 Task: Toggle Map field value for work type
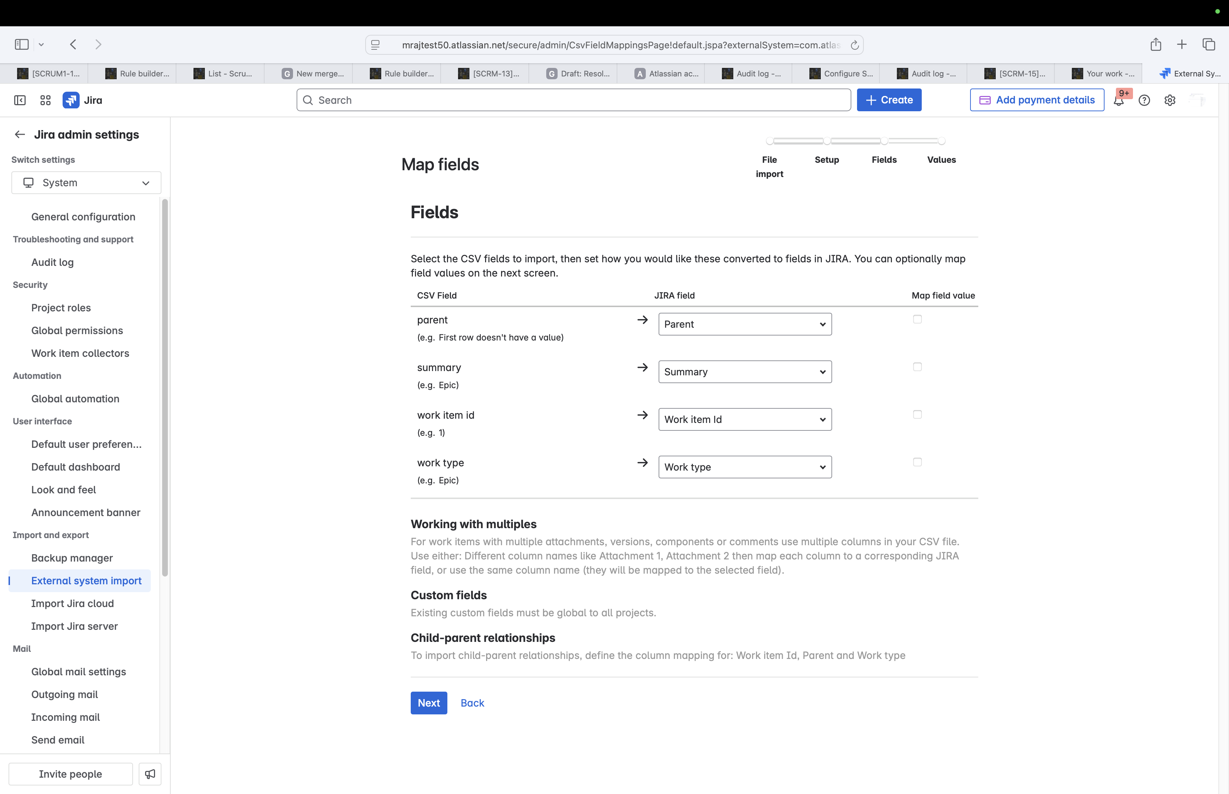tap(917, 462)
